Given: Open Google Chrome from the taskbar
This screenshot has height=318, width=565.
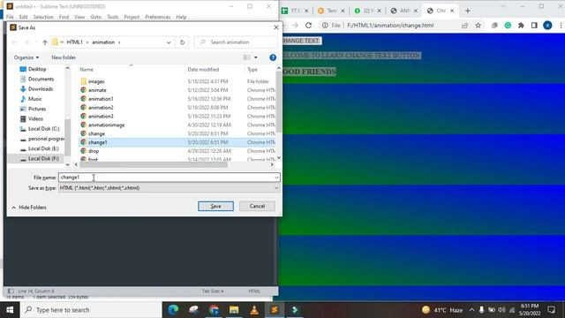Looking at the screenshot, I should [x=214, y=310].
